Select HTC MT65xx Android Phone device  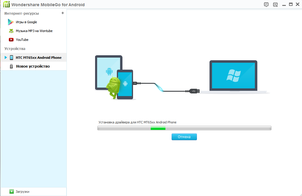(x=39, y=58)
